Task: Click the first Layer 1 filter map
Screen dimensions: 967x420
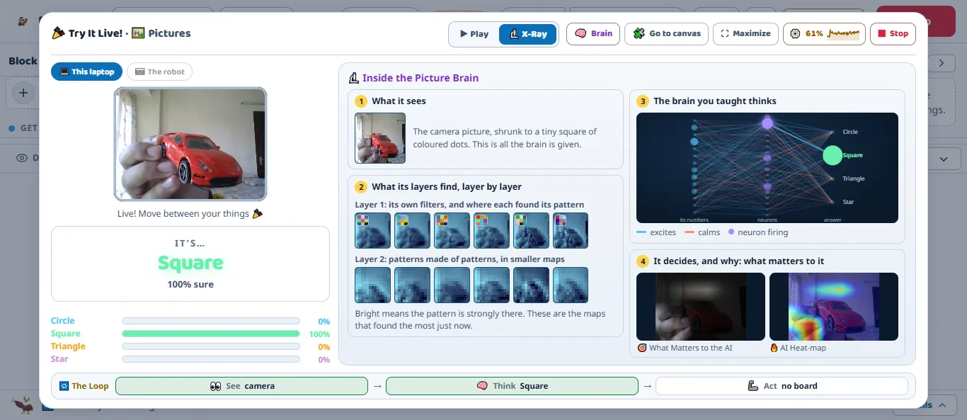Action: (372, 230)
